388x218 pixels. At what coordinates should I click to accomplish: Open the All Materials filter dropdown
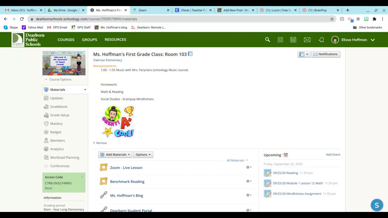pos(237,160)
